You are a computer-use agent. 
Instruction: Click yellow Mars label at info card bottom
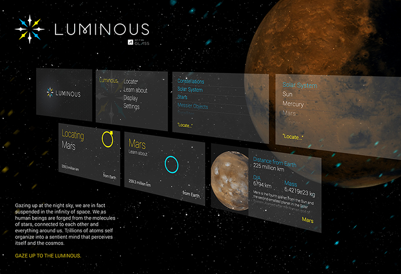point(308,220)
